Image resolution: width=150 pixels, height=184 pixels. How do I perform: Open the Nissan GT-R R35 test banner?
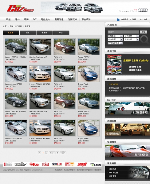click(128, 109)
